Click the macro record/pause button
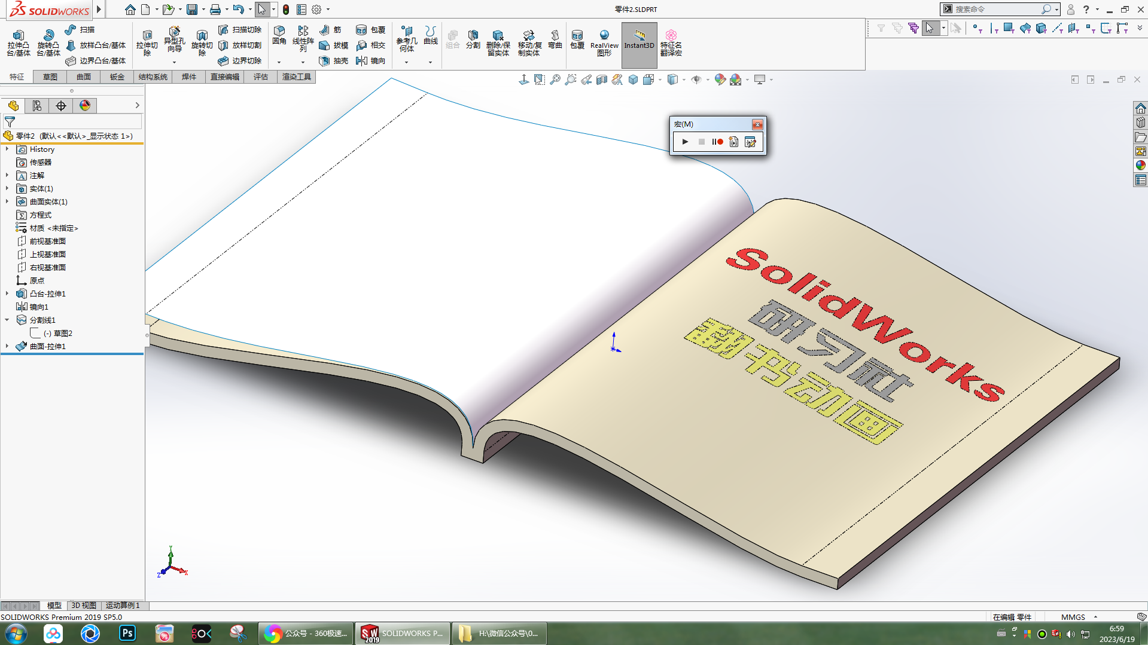The width and height of the screenshot is (1148, 645). 717,142
